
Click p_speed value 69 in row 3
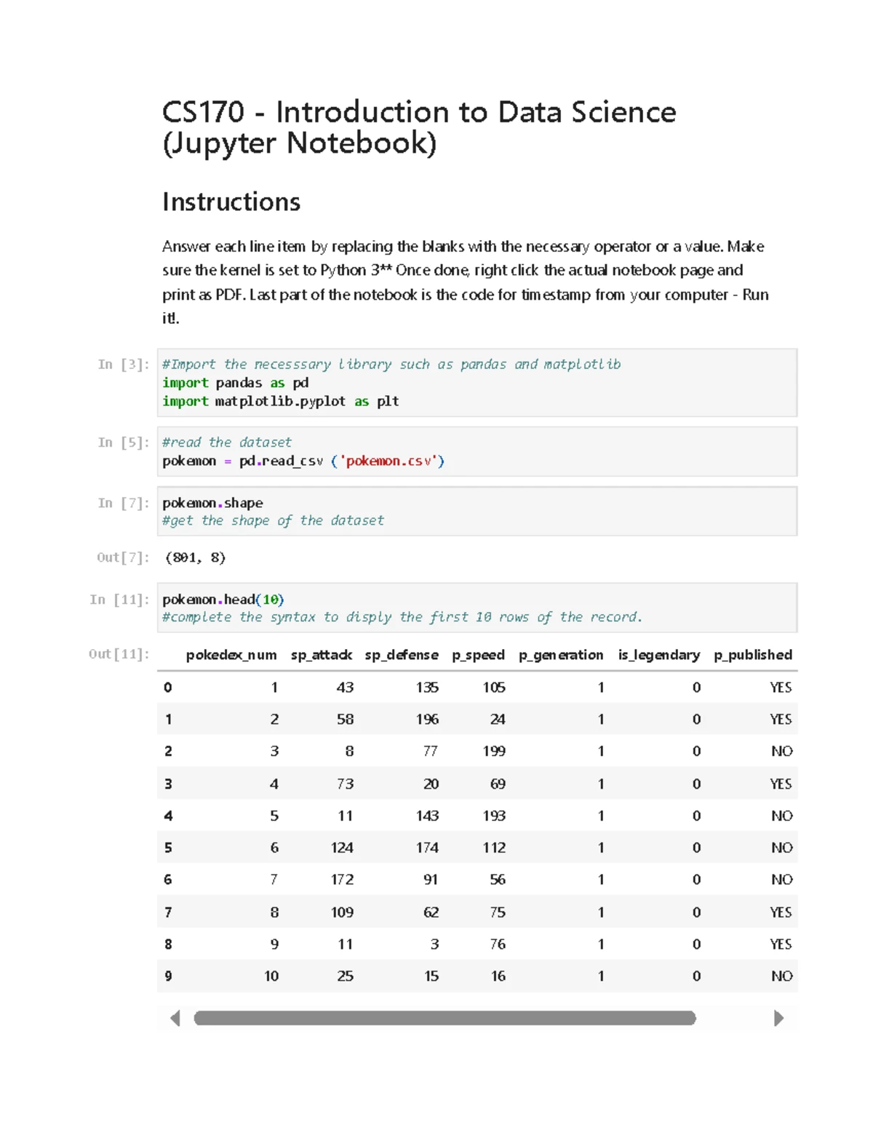[498, 784]
